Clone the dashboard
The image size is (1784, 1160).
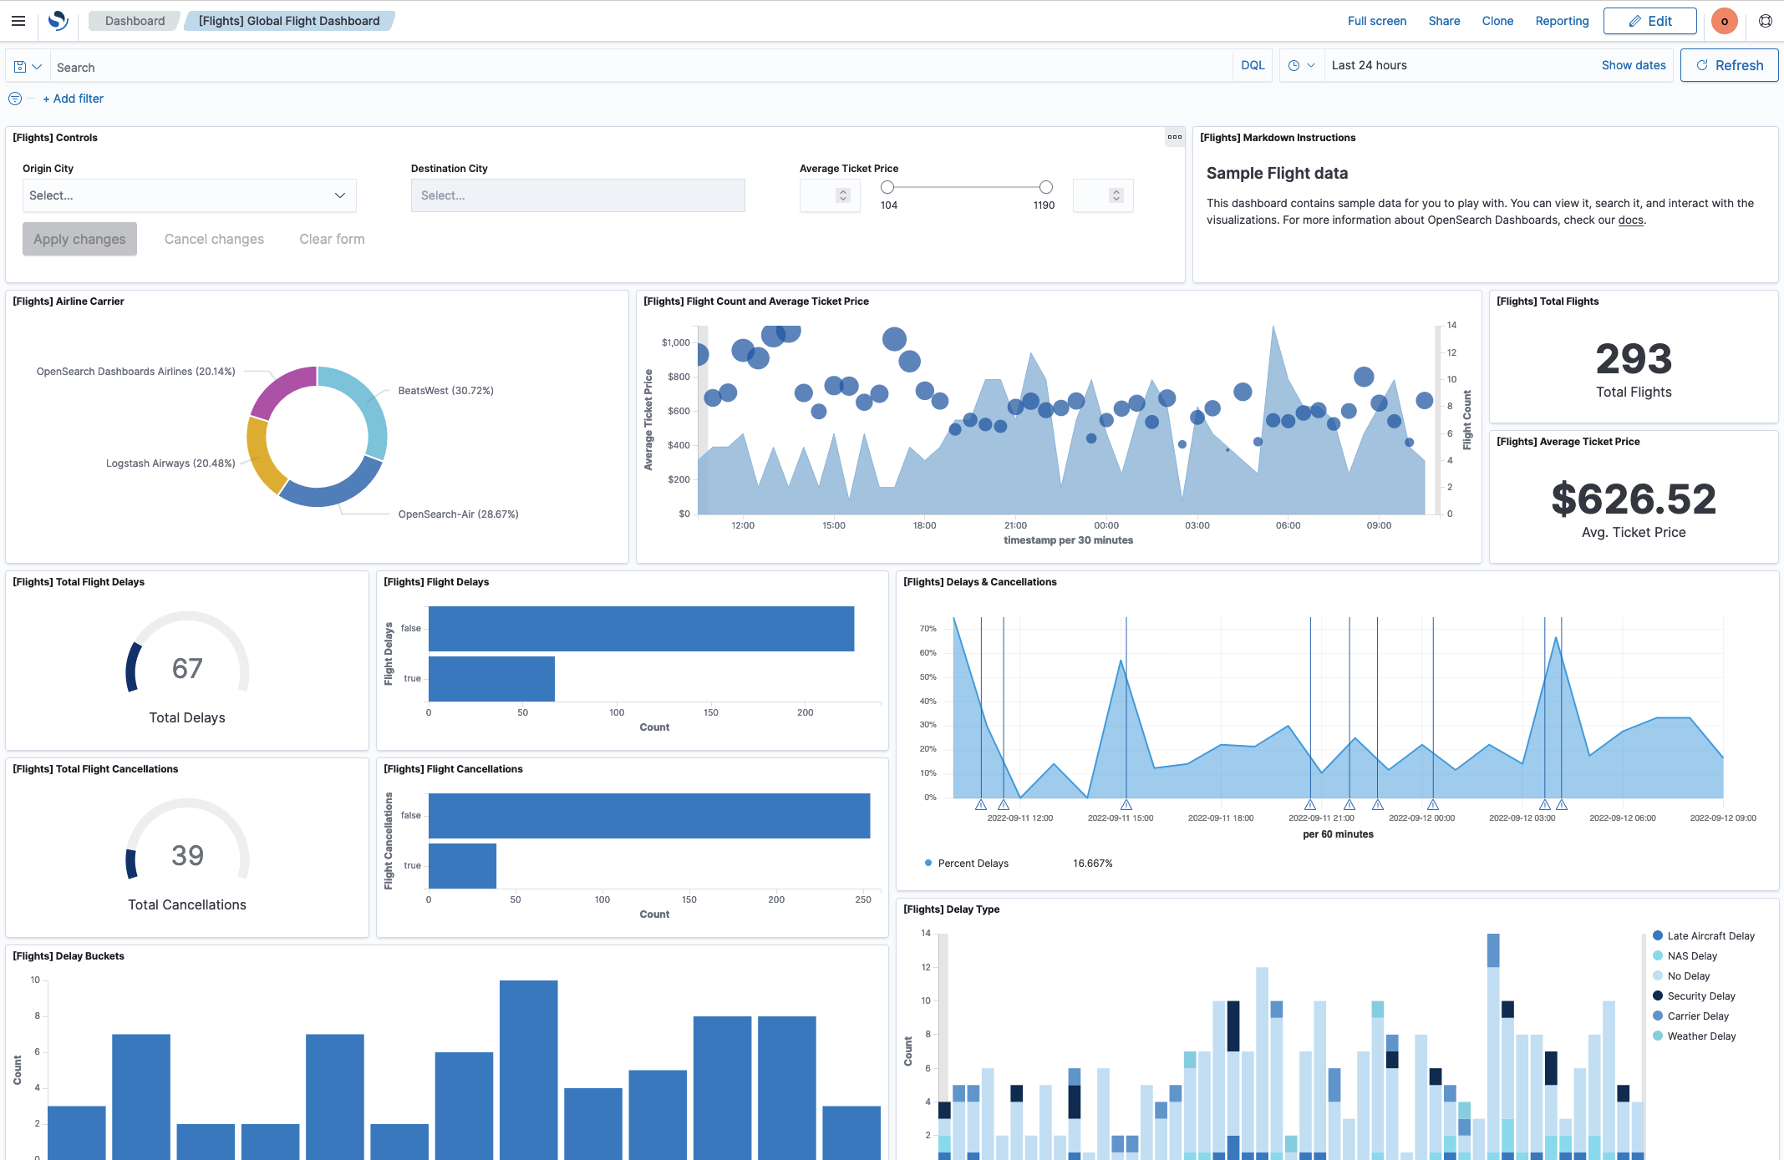point(1497,21)
